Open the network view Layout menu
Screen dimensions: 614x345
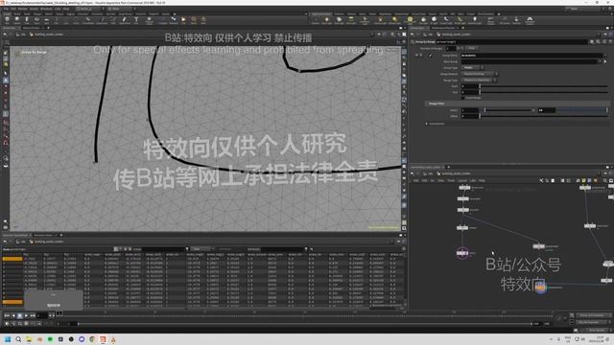pyautogui.click(x=462, y=180)
